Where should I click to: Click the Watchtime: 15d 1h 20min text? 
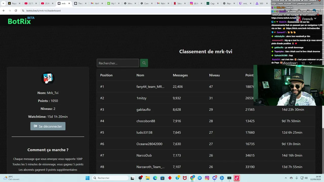pos(48,117)
